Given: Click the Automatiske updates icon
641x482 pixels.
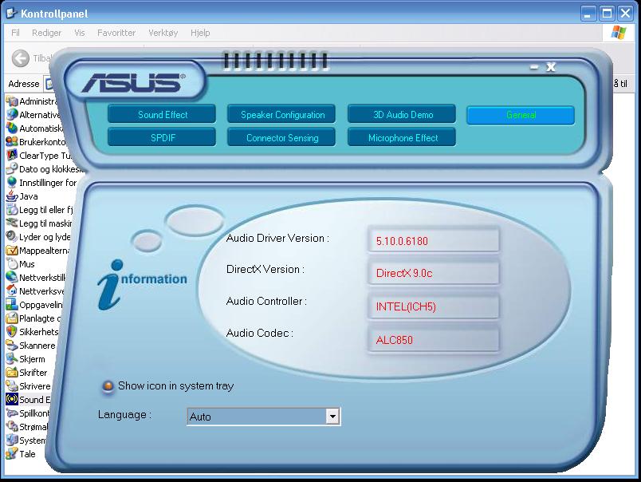Looking at the screenshot, I should coord(12,128).
